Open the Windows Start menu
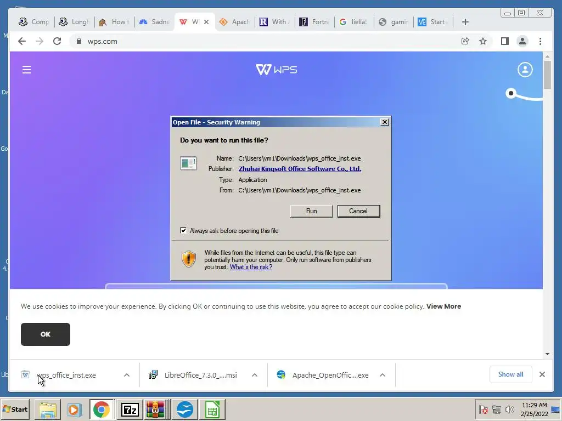Image resolution: width=562 pixels, height=421 pixels. click(15, 409)
